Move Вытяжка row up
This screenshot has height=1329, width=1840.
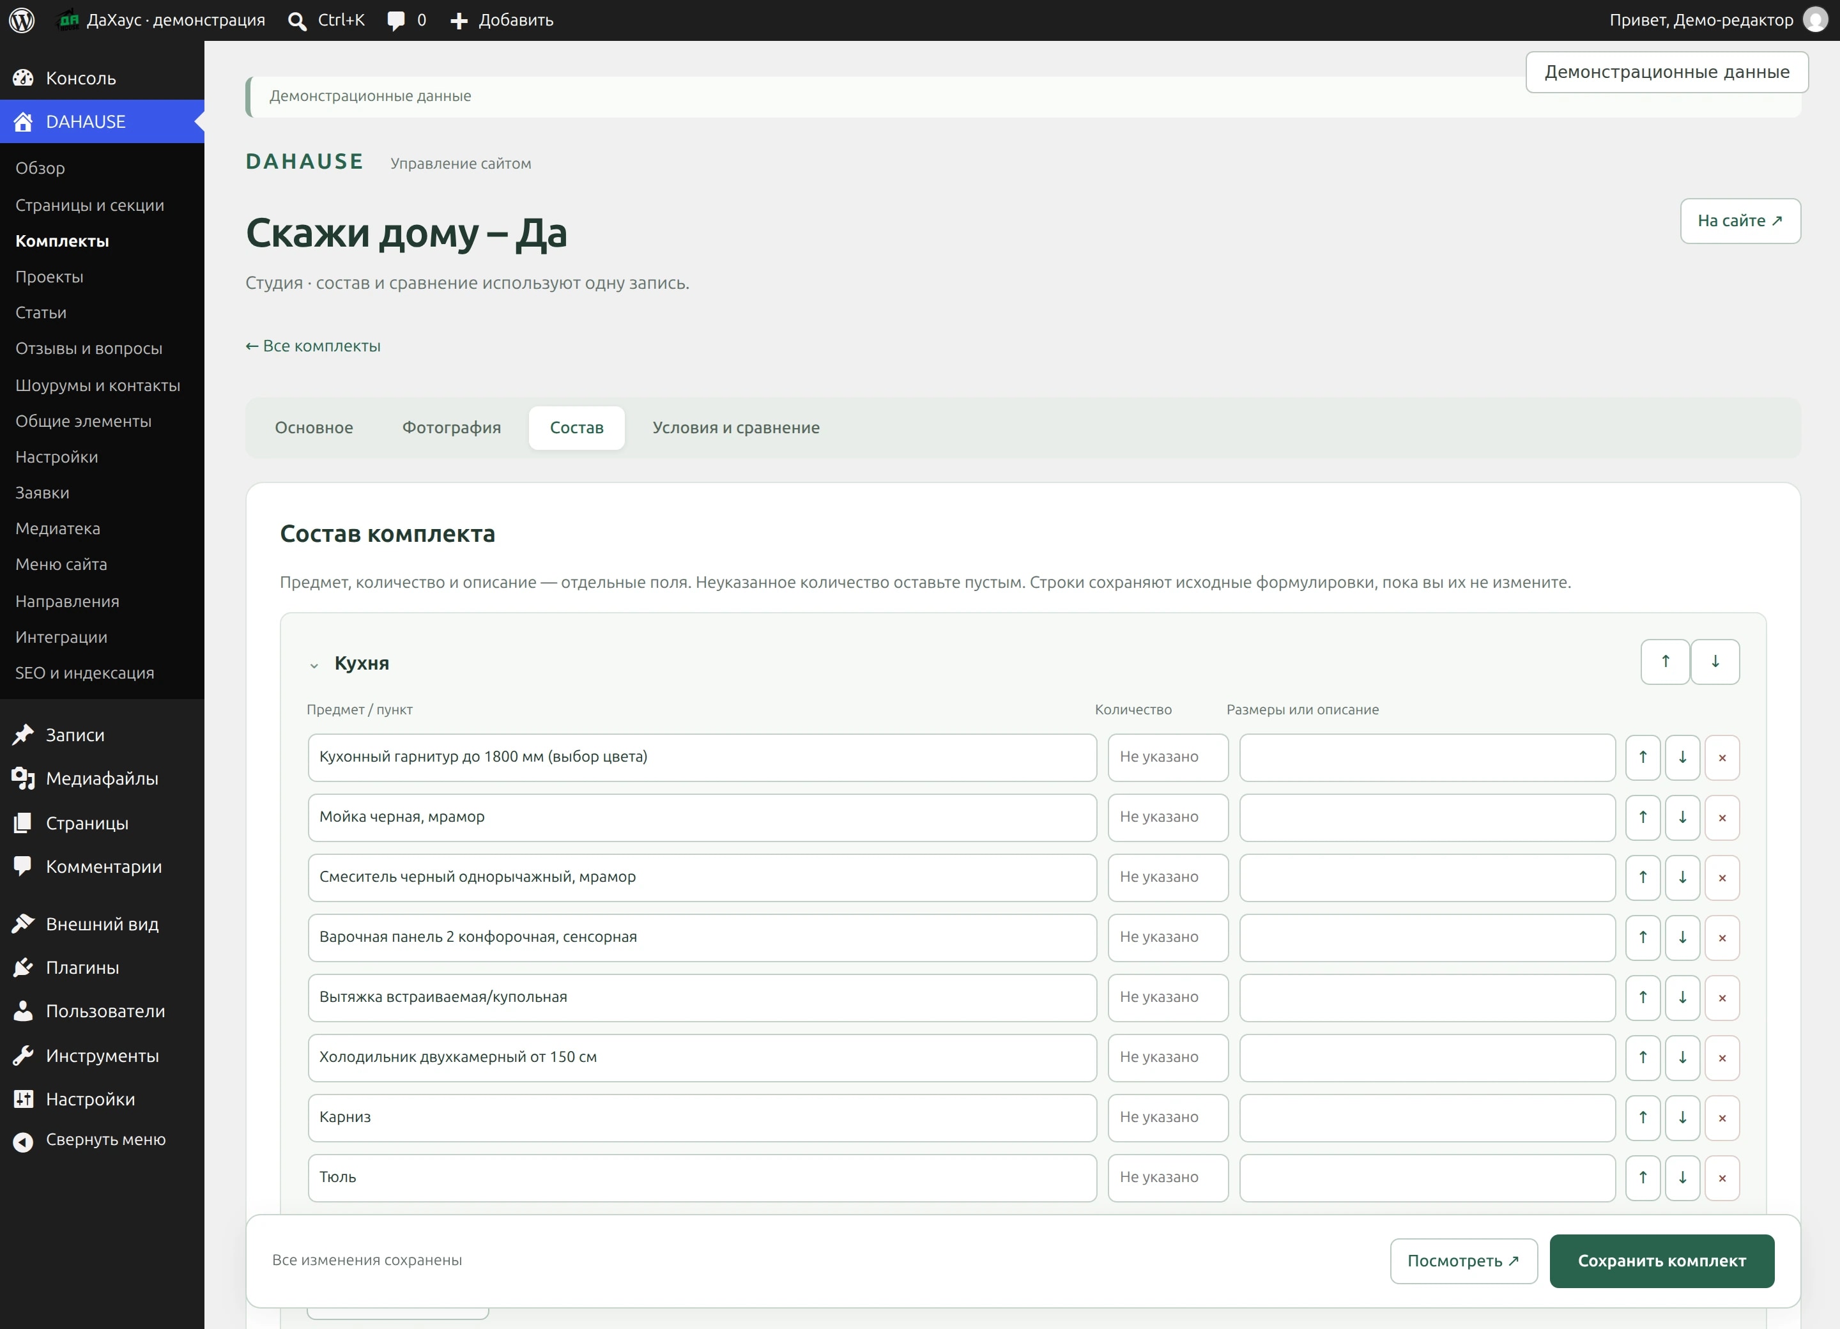(1643, 997)
